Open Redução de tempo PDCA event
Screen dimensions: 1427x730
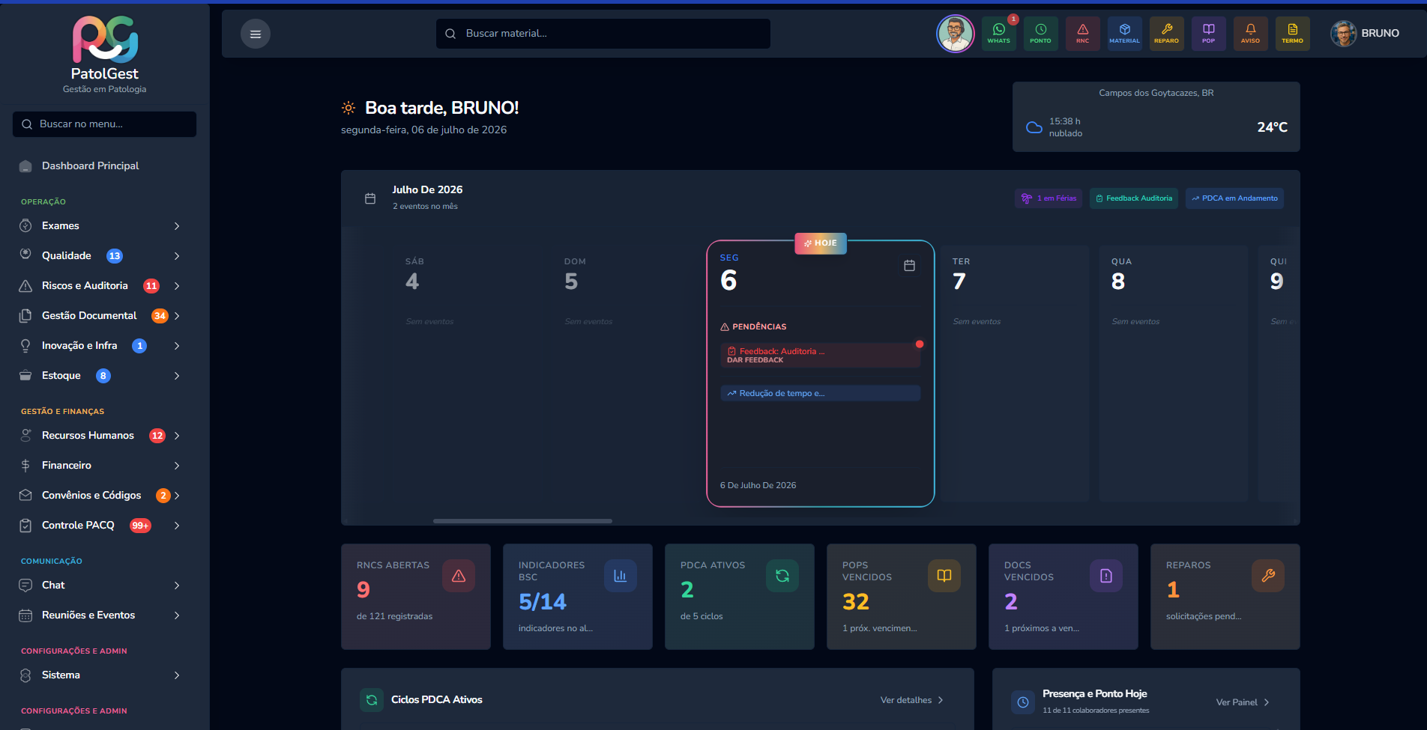(x=820, y=393)
